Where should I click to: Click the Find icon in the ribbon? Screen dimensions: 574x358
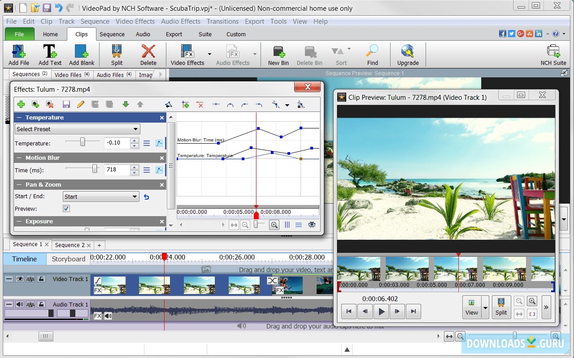coord(373,54)
